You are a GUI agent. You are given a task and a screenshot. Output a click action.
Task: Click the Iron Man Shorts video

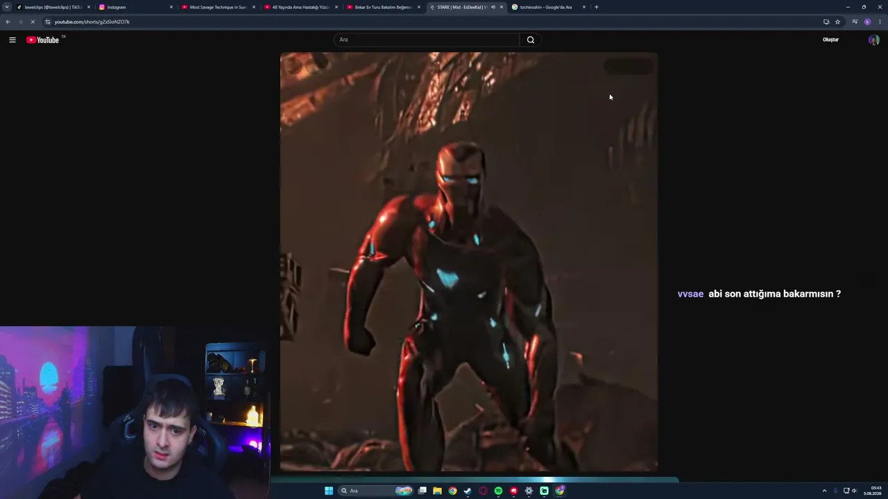[469, 262]
